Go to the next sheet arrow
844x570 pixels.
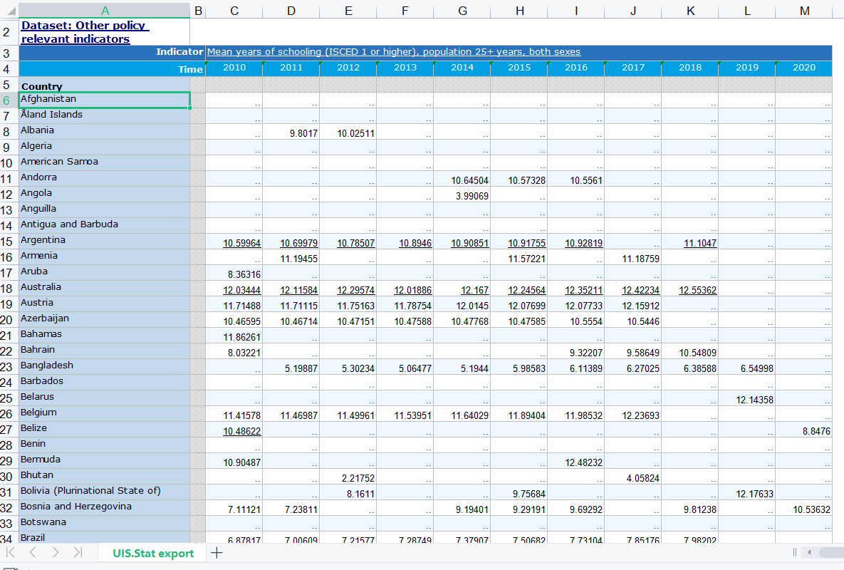56,552
